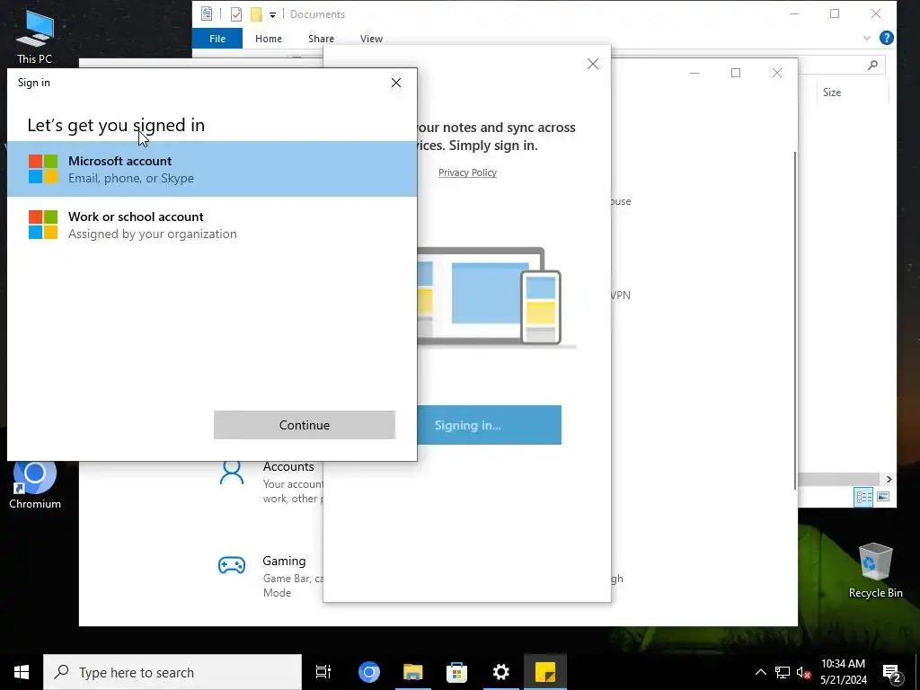920x690 pixels.
Task: Click Properties icon in quick access toolbar
Action: pos(236,14)
